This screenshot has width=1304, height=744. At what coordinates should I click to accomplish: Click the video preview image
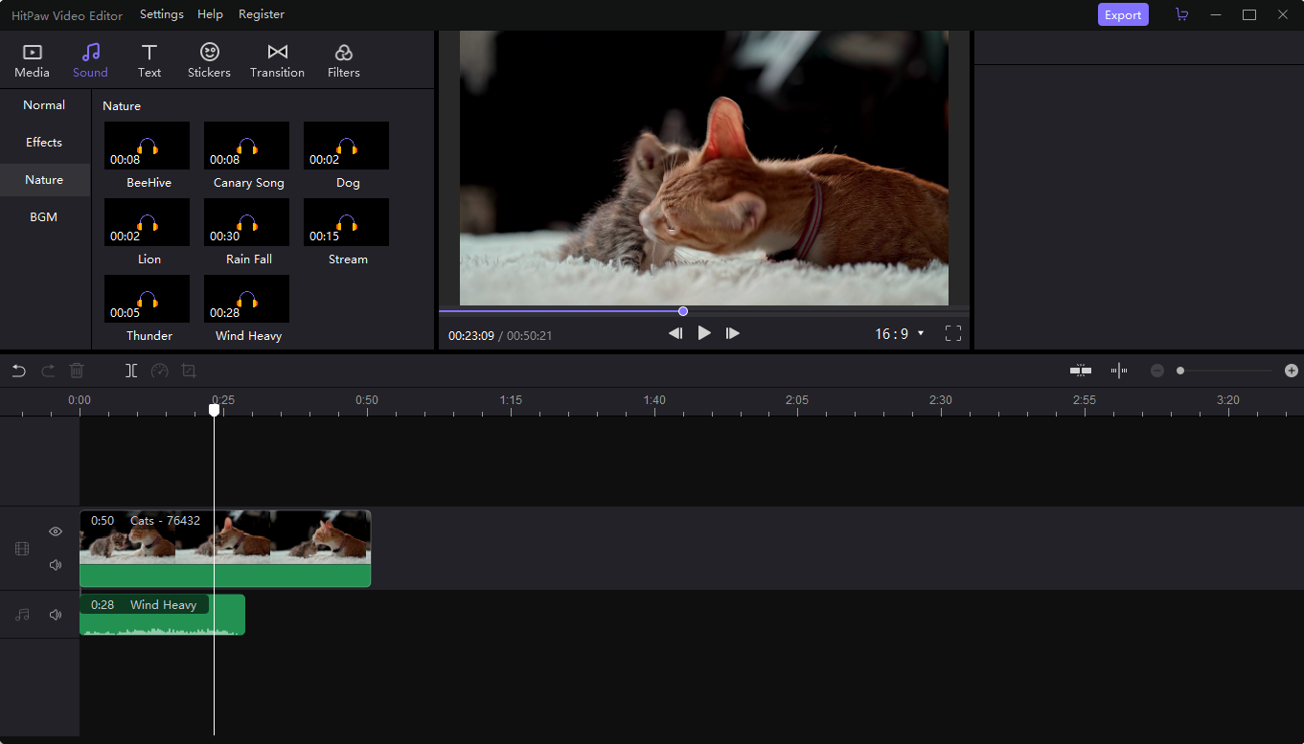[x=704, y=169]
